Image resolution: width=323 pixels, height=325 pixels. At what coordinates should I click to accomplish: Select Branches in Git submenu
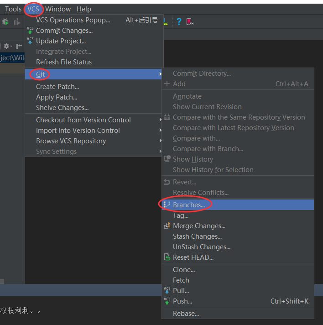coord(238,205)
